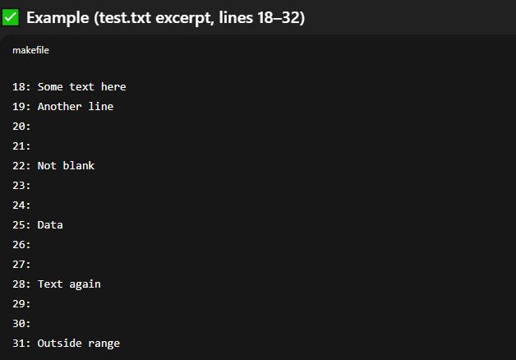This screenshot has height=360, width=516.
Task: Click the word 'Data'
Action: (50, 224)
